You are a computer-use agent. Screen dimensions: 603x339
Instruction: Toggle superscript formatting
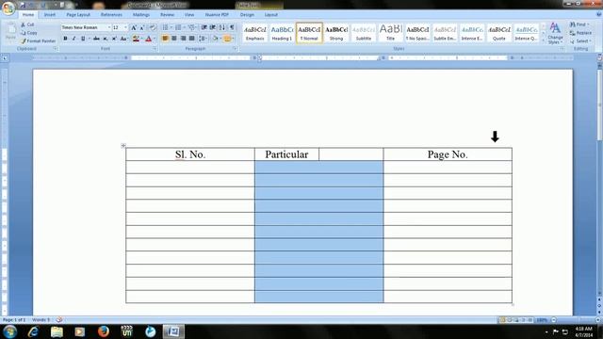click(x=114, y=39)
